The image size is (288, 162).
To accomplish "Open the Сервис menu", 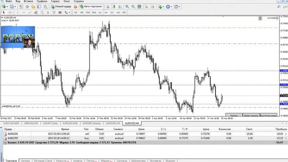I will pos(55,1).
